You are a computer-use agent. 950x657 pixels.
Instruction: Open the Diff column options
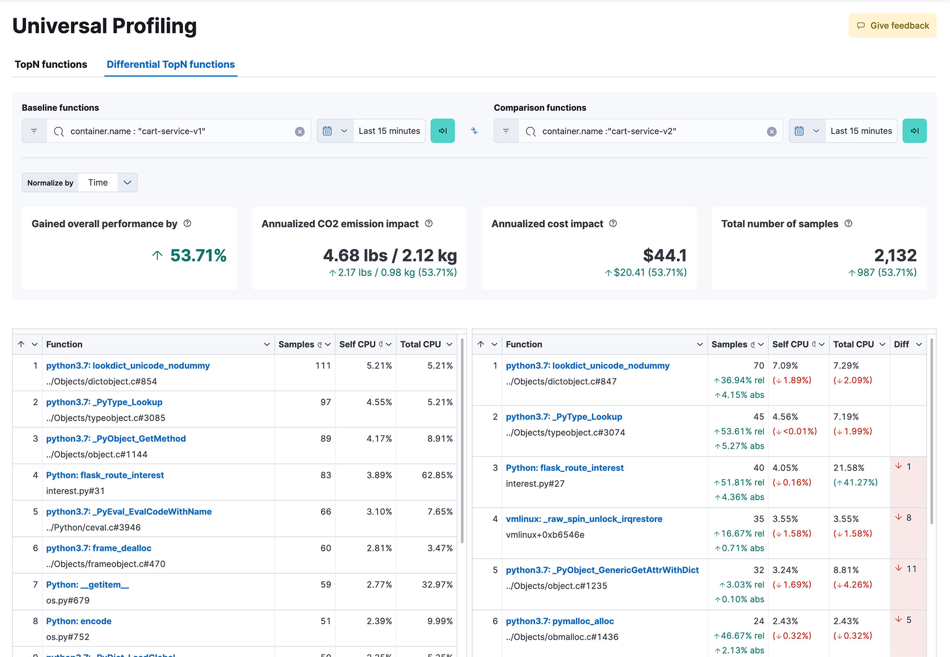pos(919,344)
